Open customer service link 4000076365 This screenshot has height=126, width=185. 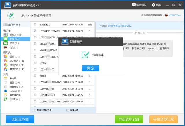[x=174, y=15]
